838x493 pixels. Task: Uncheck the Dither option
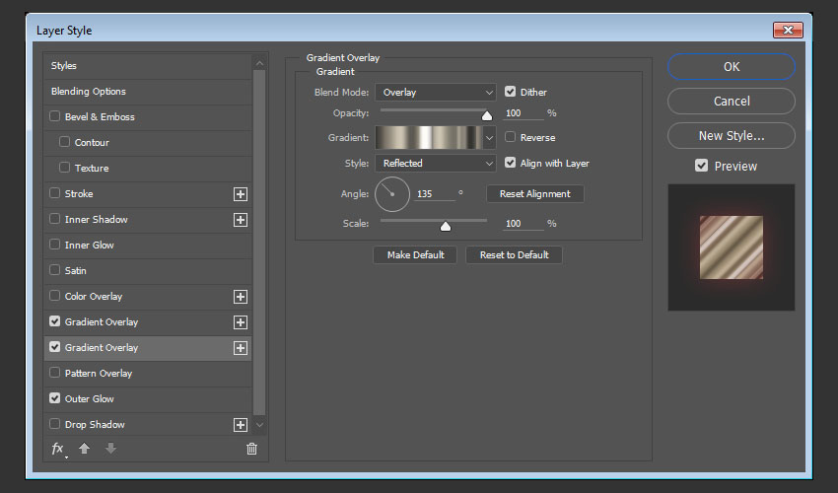tap(511, 92)
